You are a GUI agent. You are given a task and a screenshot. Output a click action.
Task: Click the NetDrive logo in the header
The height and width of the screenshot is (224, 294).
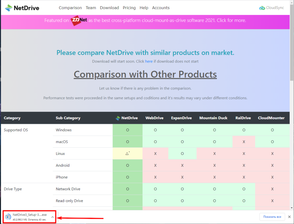[x=22, y=8]
